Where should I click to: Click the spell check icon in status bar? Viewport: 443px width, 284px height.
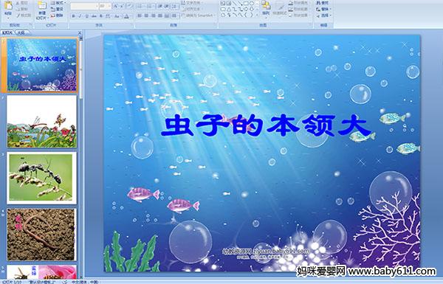pos(65,282)
